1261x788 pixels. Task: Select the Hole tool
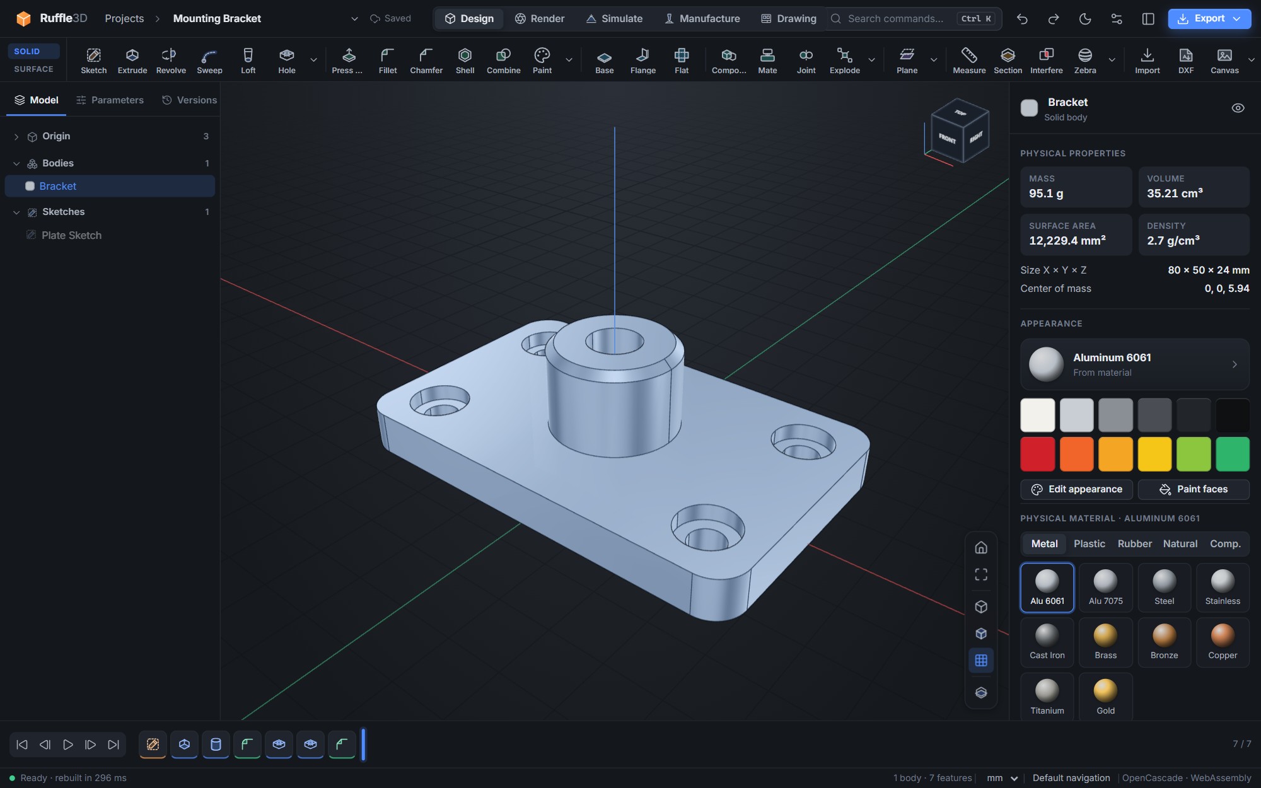[287, 61]
